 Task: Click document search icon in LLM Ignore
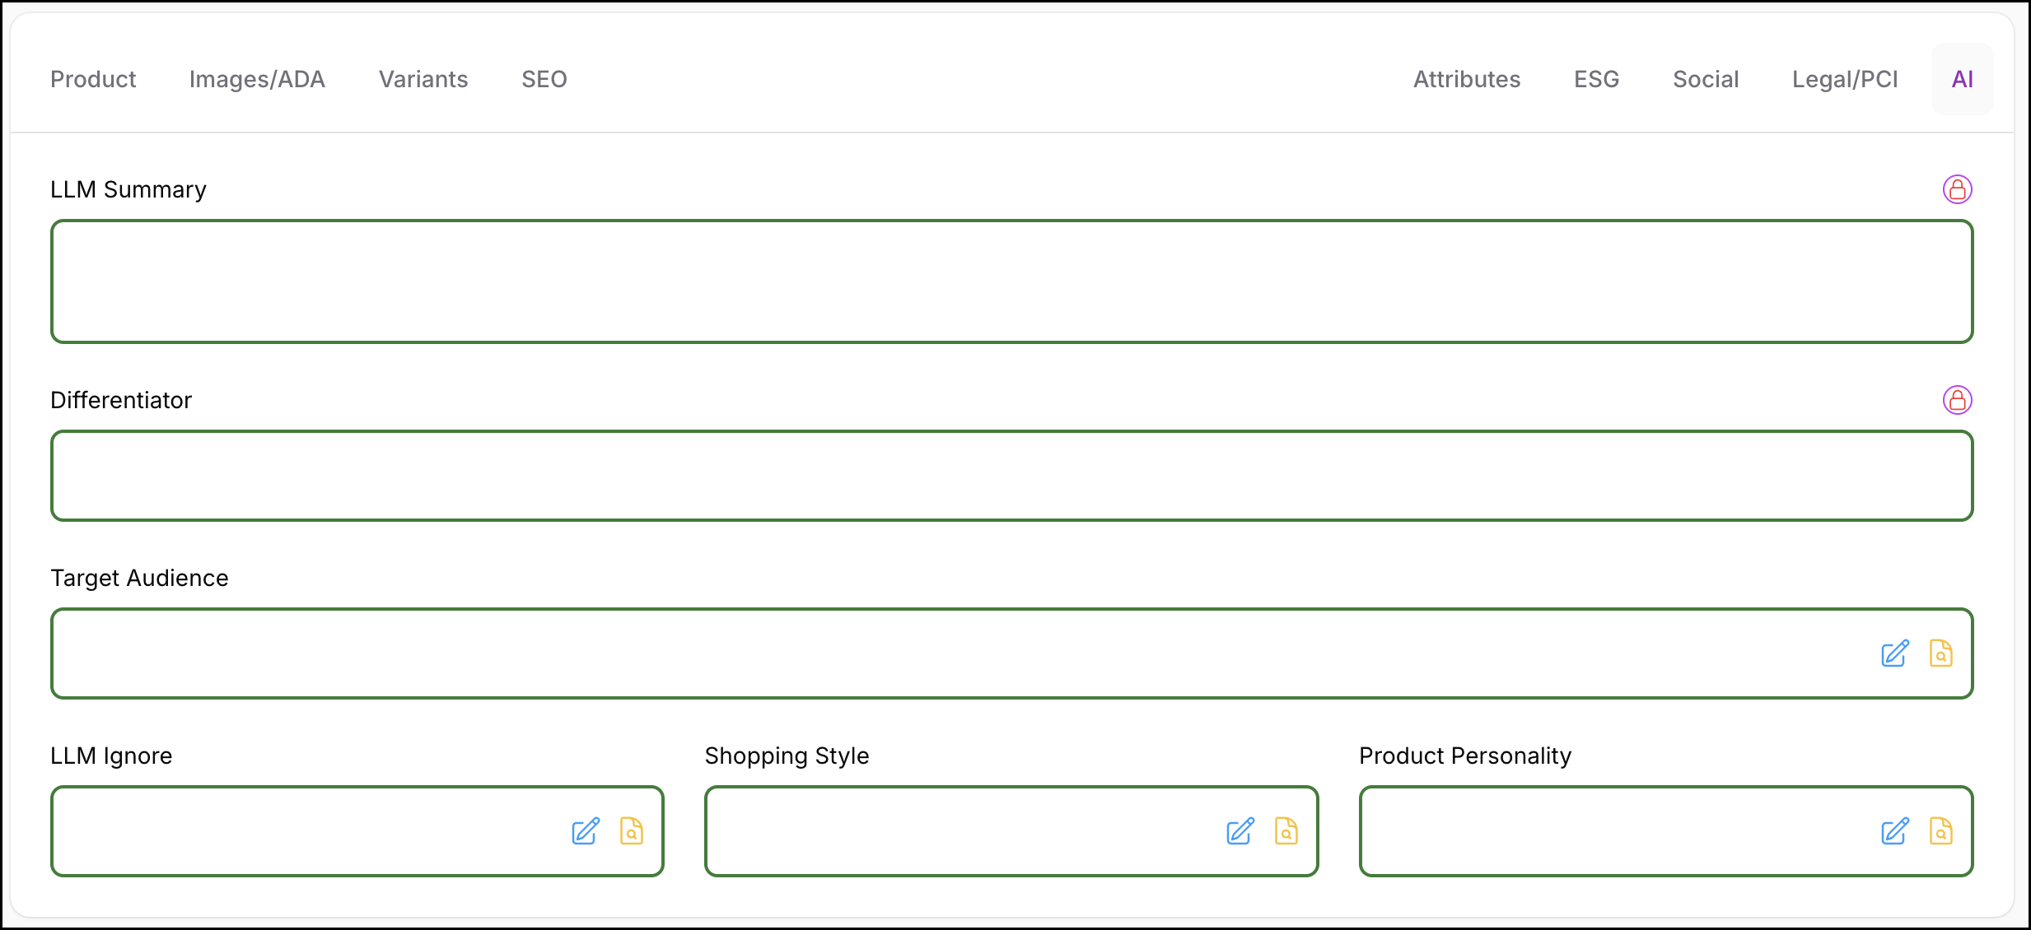(x=631, y=831)
